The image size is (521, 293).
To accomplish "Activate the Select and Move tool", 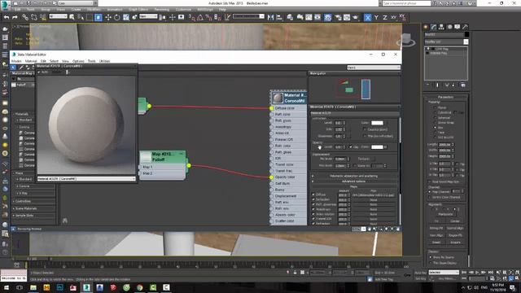I will click(x=108, y=17).
